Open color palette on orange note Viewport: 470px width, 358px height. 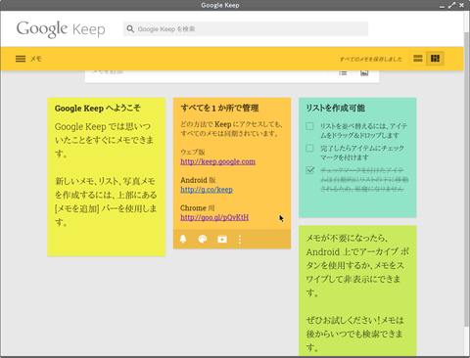(x=203, y=240)
